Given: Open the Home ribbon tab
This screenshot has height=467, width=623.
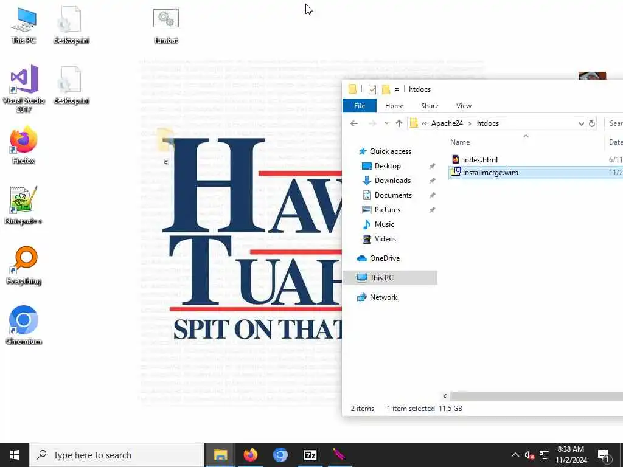Looking at the screenshot, I should (394, 106).
